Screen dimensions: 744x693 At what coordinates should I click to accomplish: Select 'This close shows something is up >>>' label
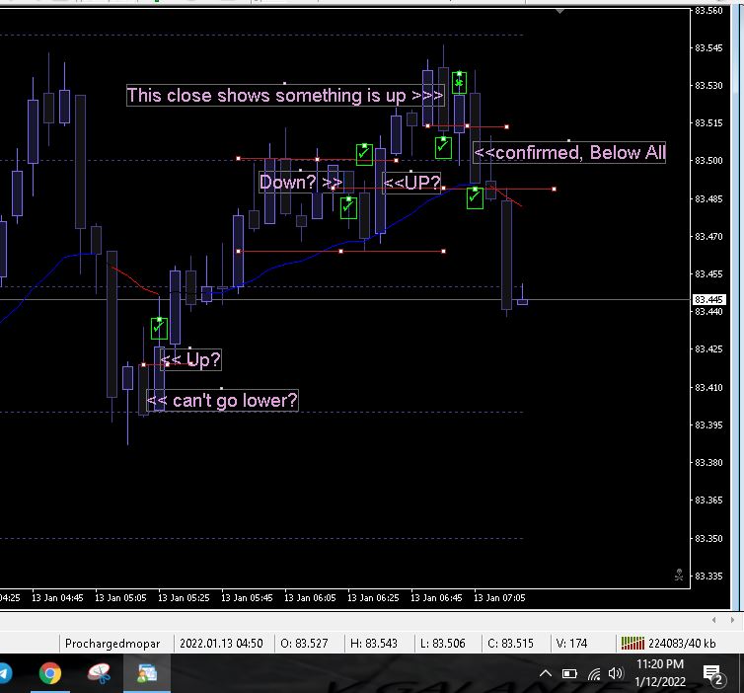point(285,96)
